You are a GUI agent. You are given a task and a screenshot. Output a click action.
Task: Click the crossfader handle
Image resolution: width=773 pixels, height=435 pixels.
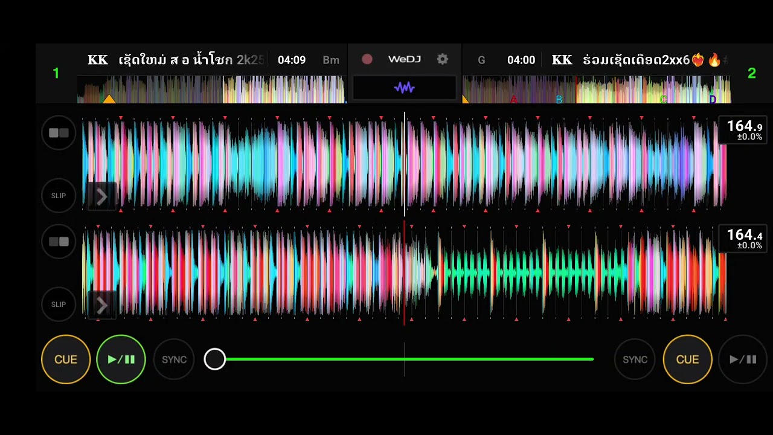(x=214, y=359)
